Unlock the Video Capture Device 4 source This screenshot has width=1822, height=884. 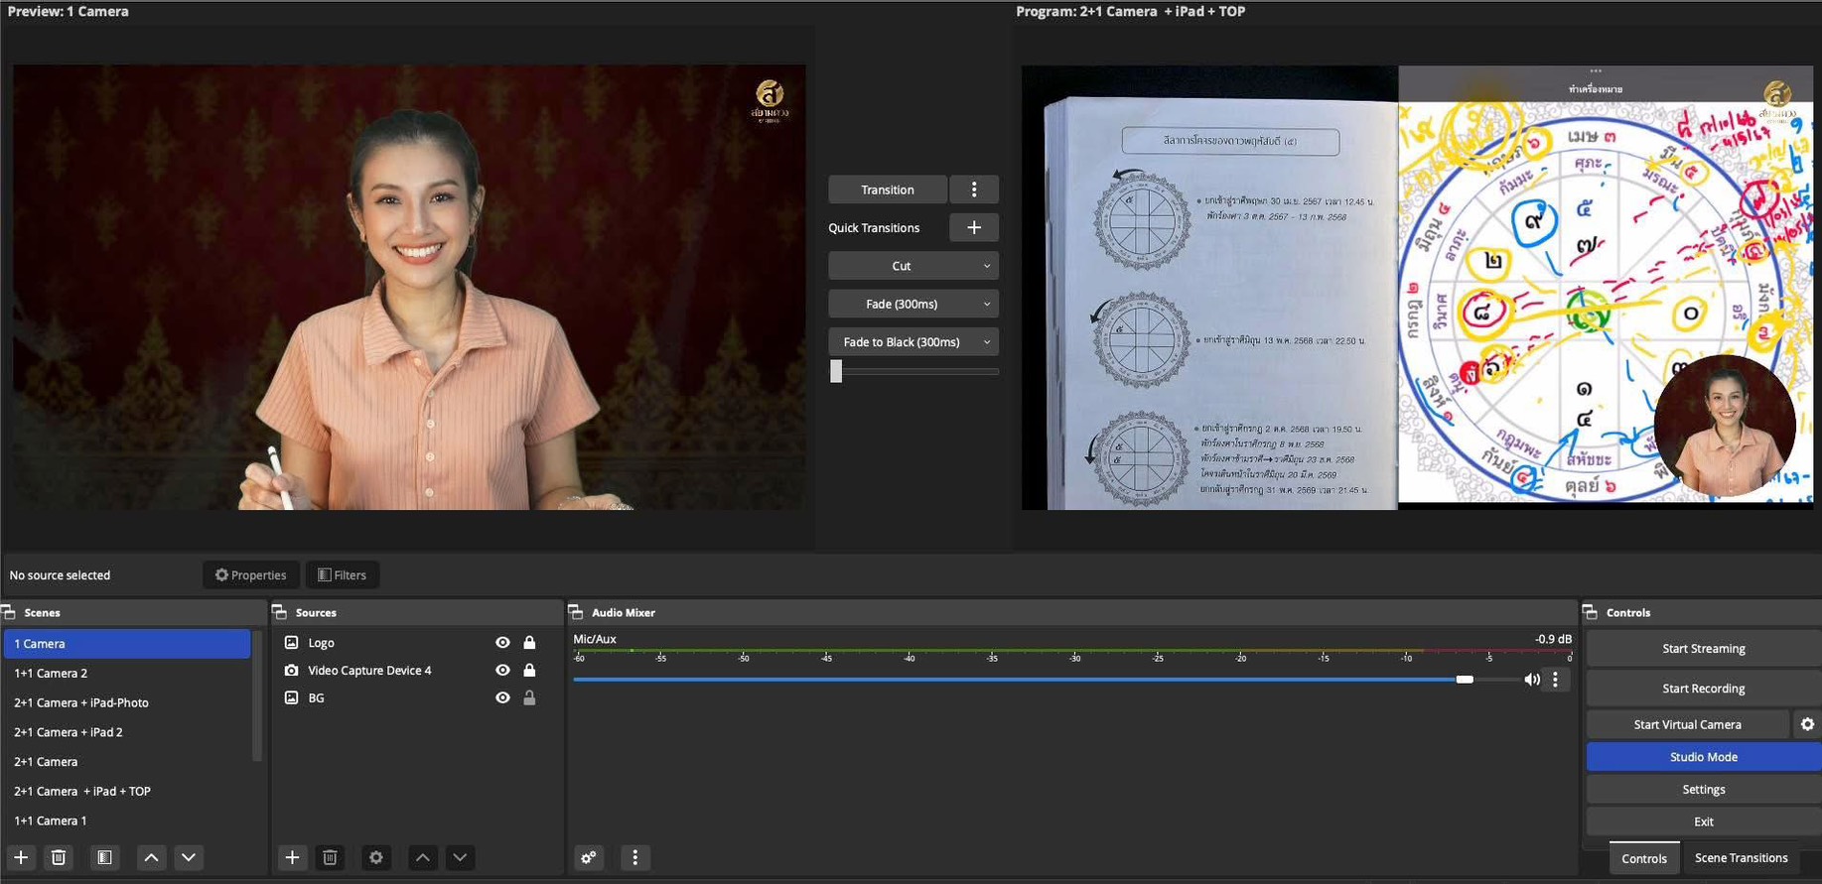(x=529, y=671)
